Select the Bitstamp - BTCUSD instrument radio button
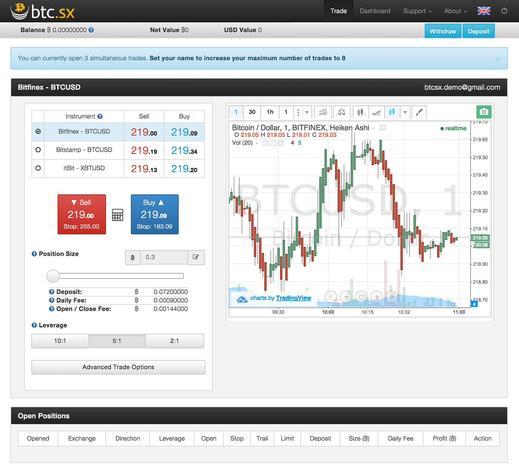Viewport: 519px width, 472px height. click(x=38, y=150)
